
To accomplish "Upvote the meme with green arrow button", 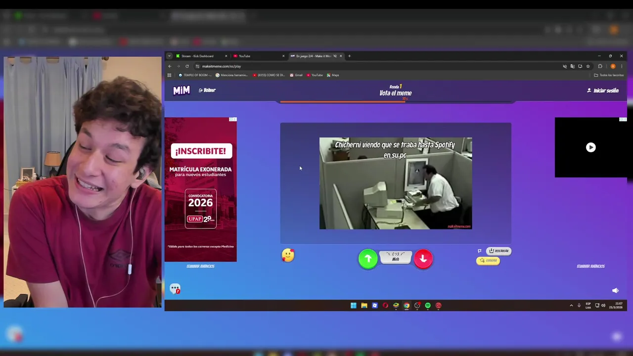I will pos(367,259).
